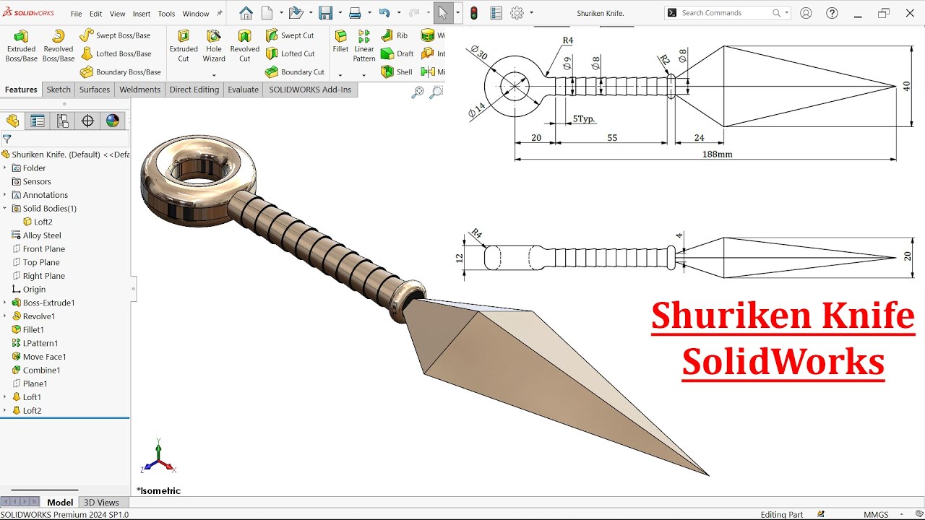This screenshot has height=520, width=925.
Task: Choose the Lofted Boss/Base feature
Action: [x=116, y=53]
